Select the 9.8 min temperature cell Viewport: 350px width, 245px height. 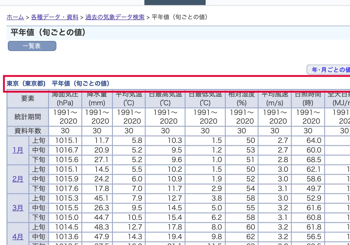pos(205,237)
